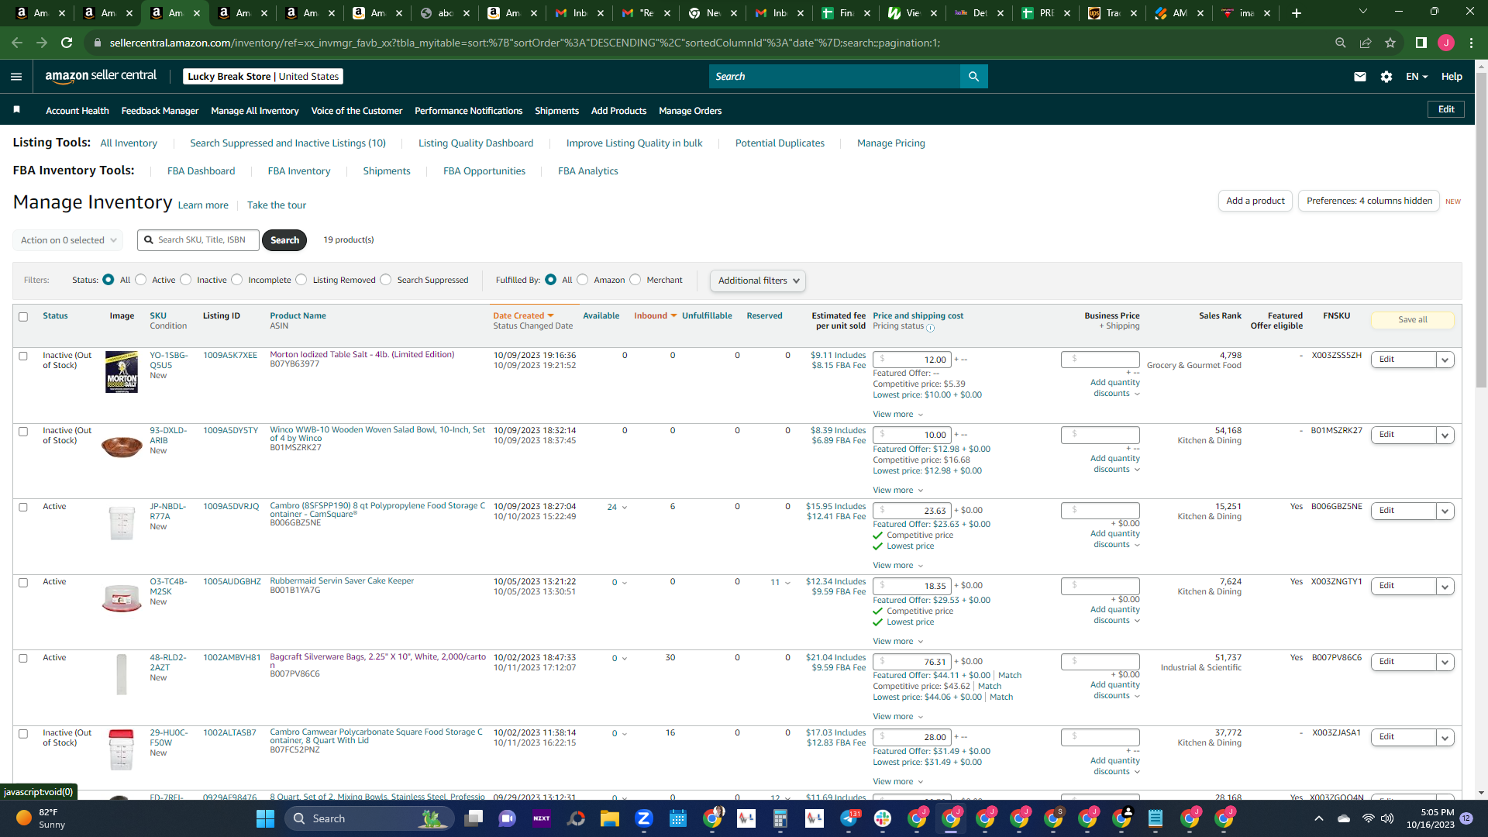Open the Chrome three-dot menu
Viewport: 1488px width, 837px height.
click(x=1471, y=43)
